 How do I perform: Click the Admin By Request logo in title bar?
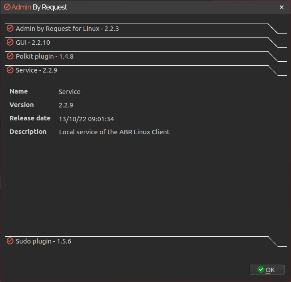pos(35,7)
